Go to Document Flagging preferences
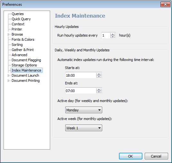Viewport: 172px width, 163px height. 26,60
